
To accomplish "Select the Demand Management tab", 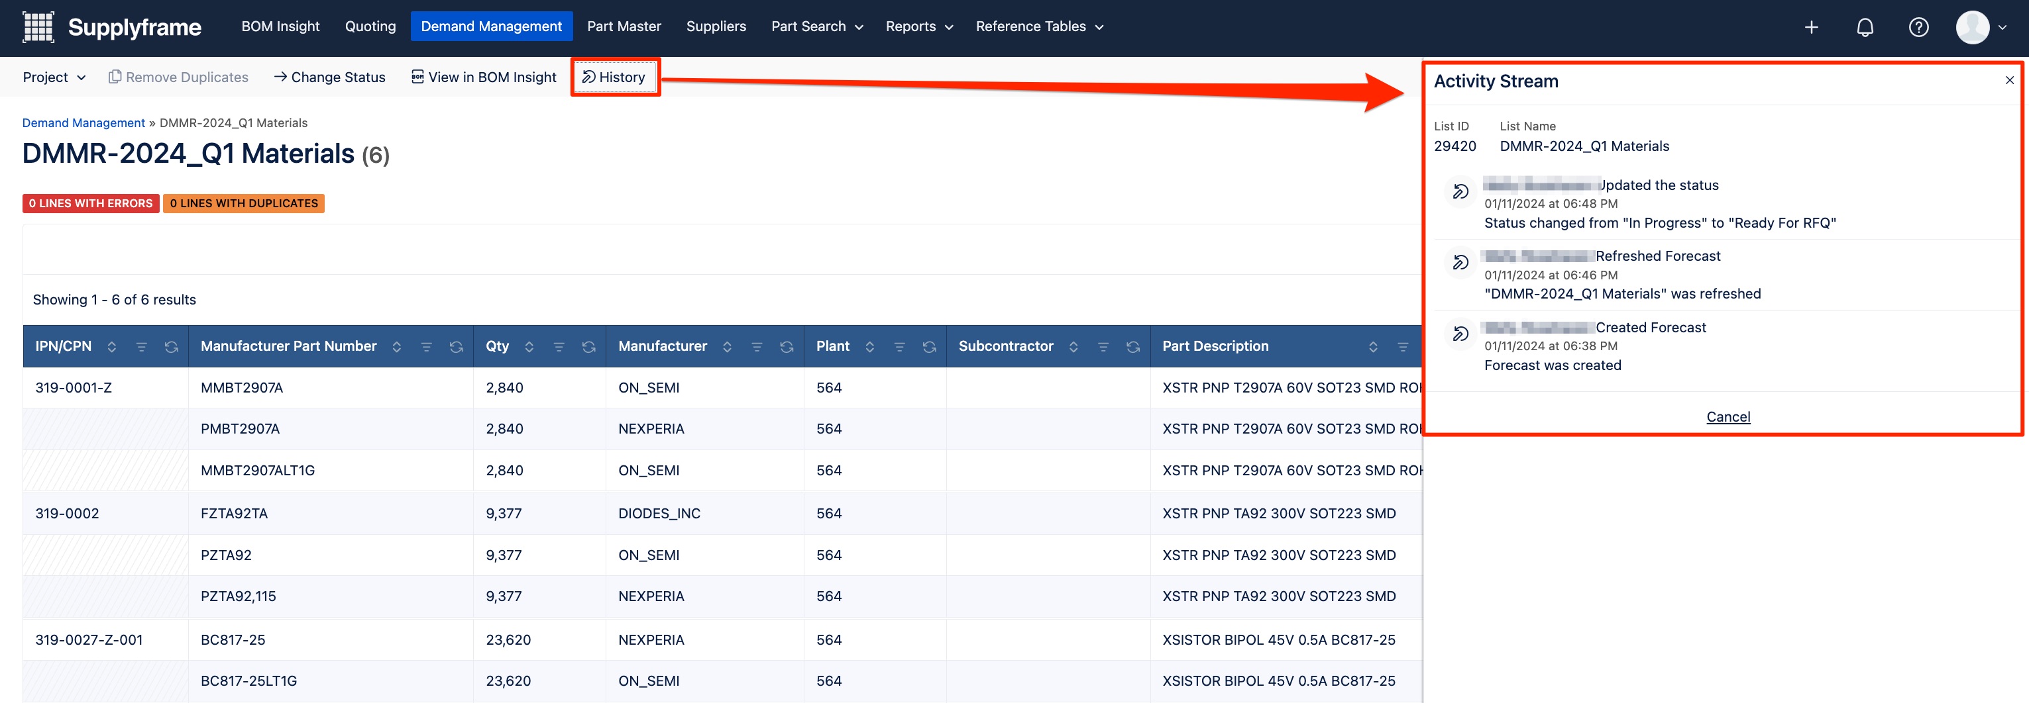I will [492, 26].
